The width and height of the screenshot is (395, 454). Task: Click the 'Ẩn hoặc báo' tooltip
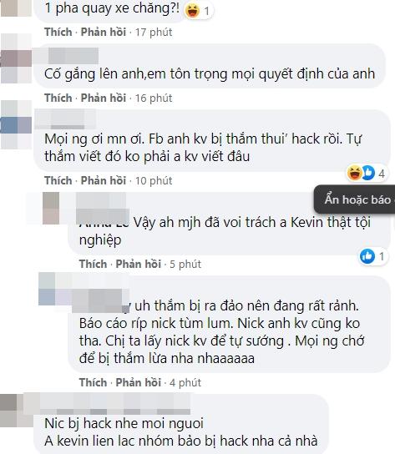[x=354, y=199]
